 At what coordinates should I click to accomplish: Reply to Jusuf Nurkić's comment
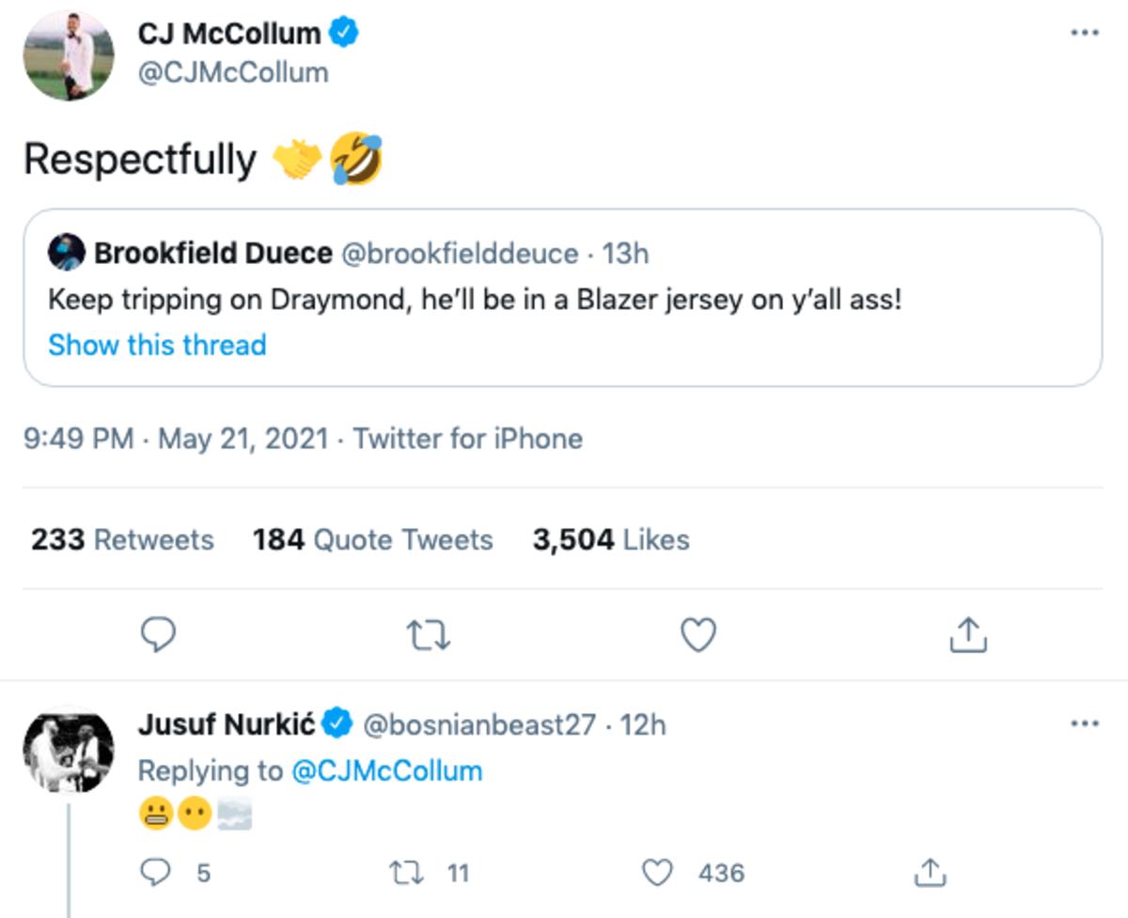click(154, 873)
